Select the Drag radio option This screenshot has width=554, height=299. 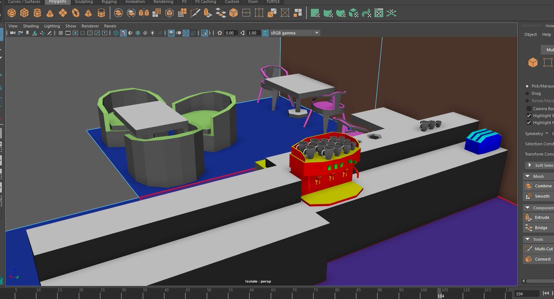point(527,93)
